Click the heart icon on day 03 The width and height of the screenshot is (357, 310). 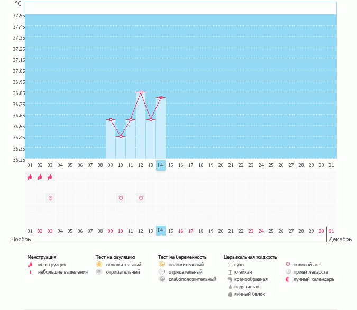50,198
